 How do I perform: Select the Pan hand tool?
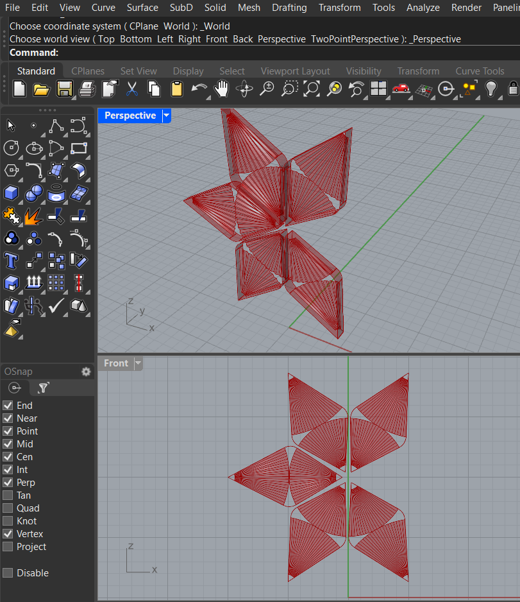222,89
